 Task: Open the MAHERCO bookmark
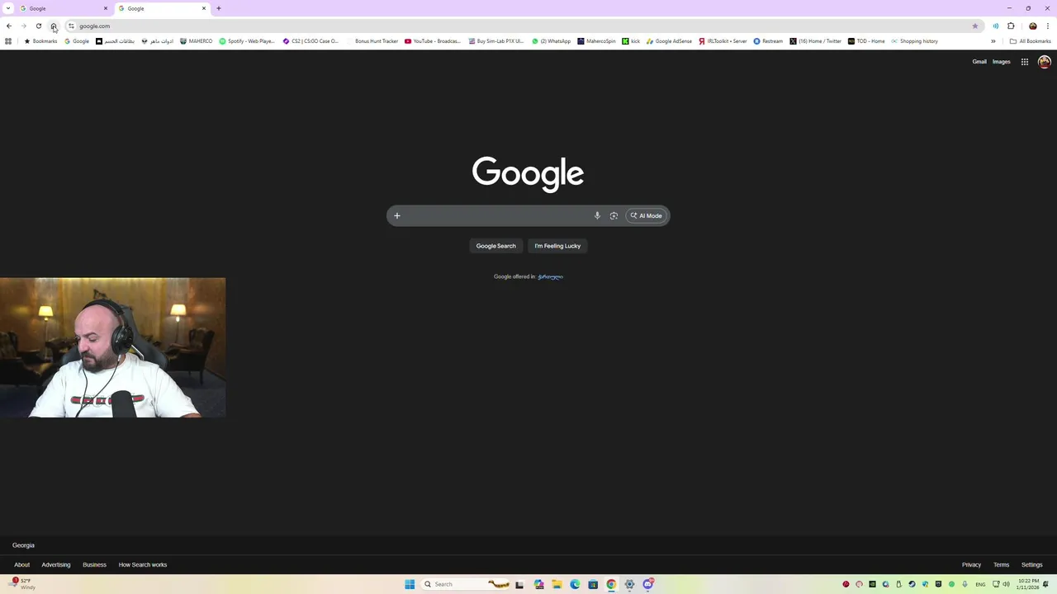click(197, 41)
